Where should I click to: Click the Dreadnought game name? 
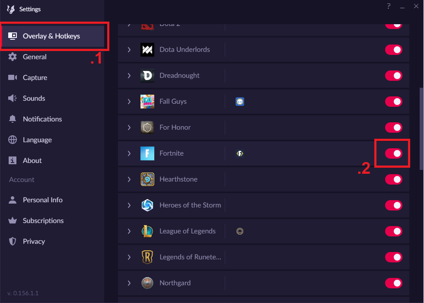tap(179, 76)
